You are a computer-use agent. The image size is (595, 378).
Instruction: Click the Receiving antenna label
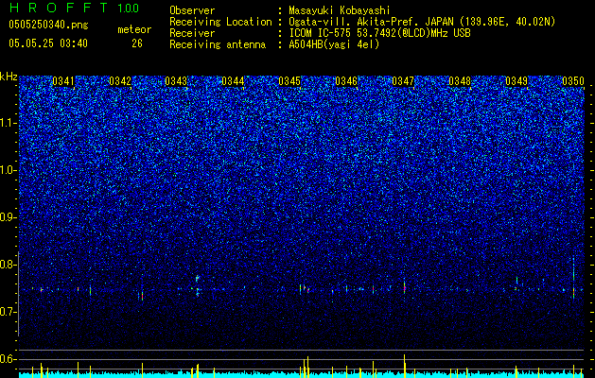click(218, 44)
